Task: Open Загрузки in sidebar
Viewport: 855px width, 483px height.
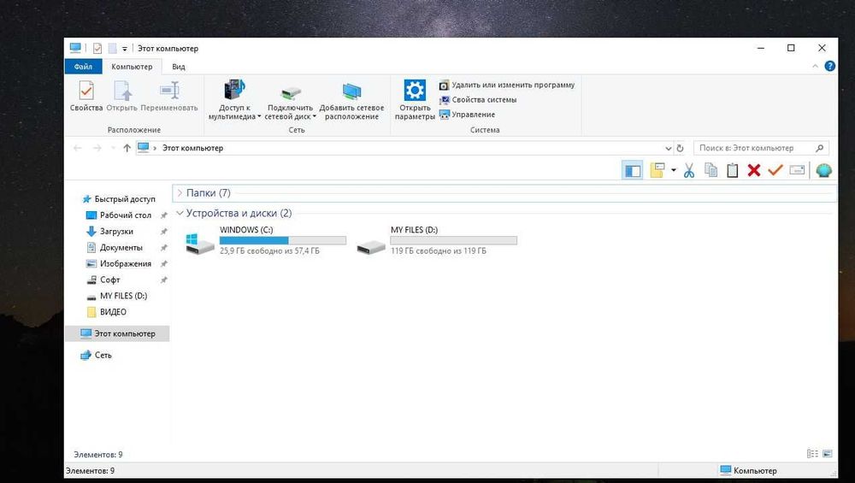Action: click(109, 232)
